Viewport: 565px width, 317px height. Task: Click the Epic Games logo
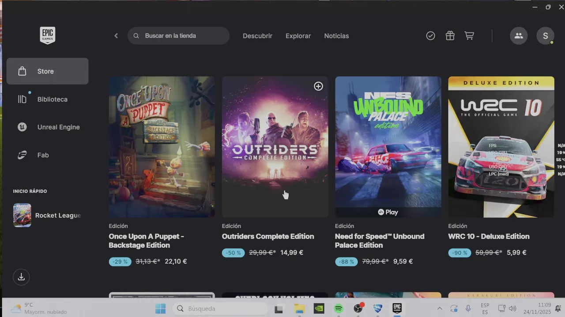(47, 35)
